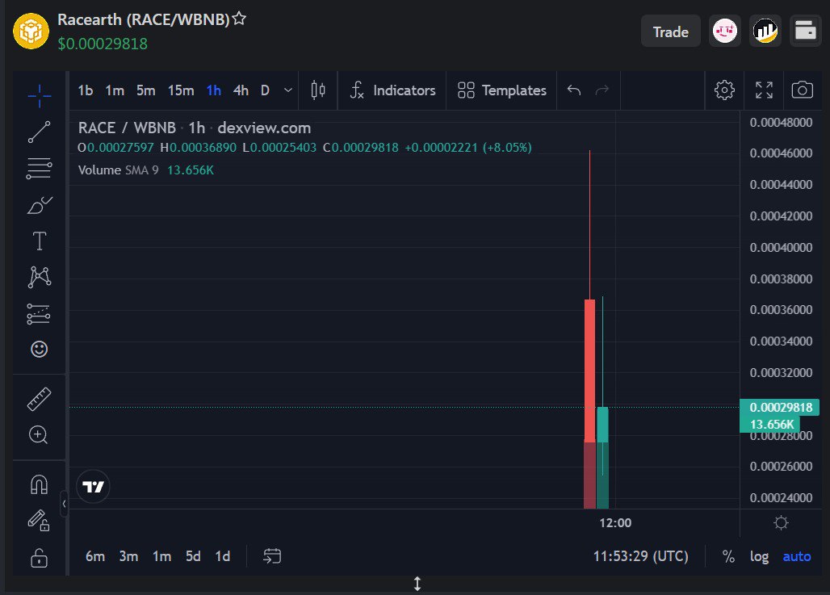This screenshot has height=595, width=830.
Task: Open chart settings gear
Action: (x=724, y=90)
